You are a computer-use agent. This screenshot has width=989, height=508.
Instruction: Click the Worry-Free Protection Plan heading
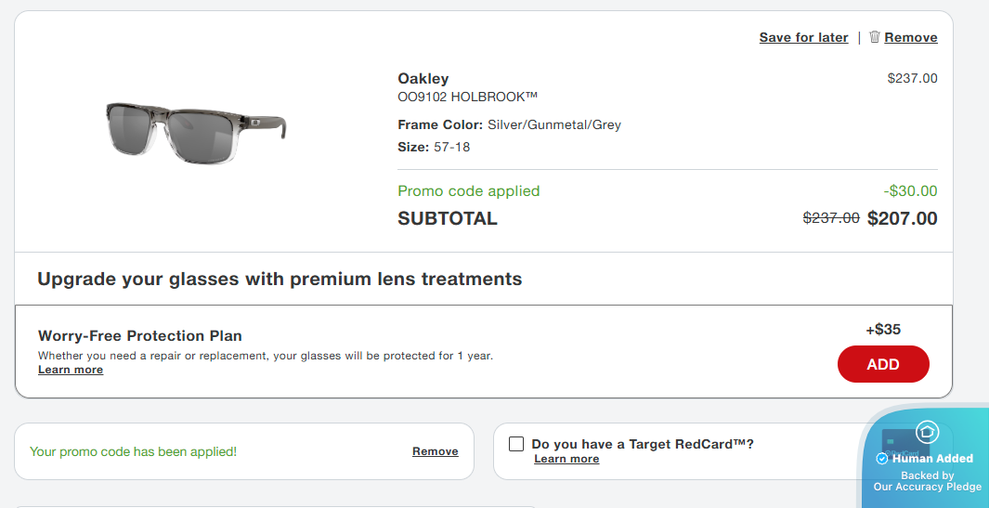tap(139, 336)
